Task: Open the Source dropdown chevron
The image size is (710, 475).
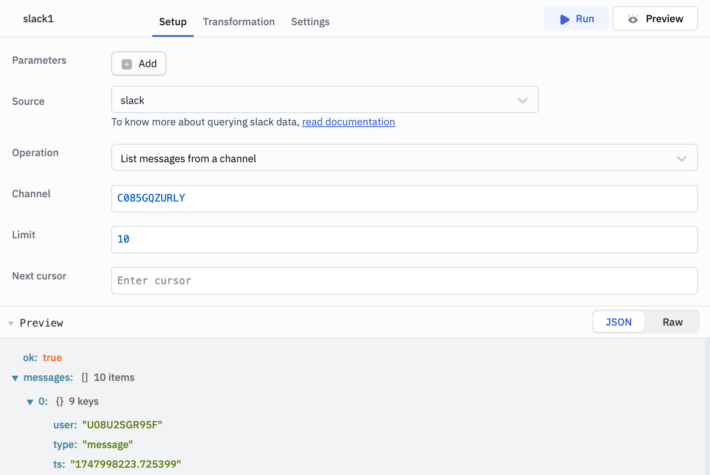Action: click(x=522, y=101)
